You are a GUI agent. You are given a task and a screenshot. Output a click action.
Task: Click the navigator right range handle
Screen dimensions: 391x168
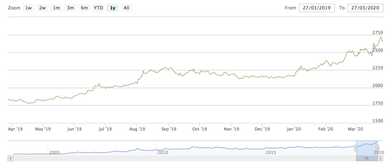pos(378,148)
